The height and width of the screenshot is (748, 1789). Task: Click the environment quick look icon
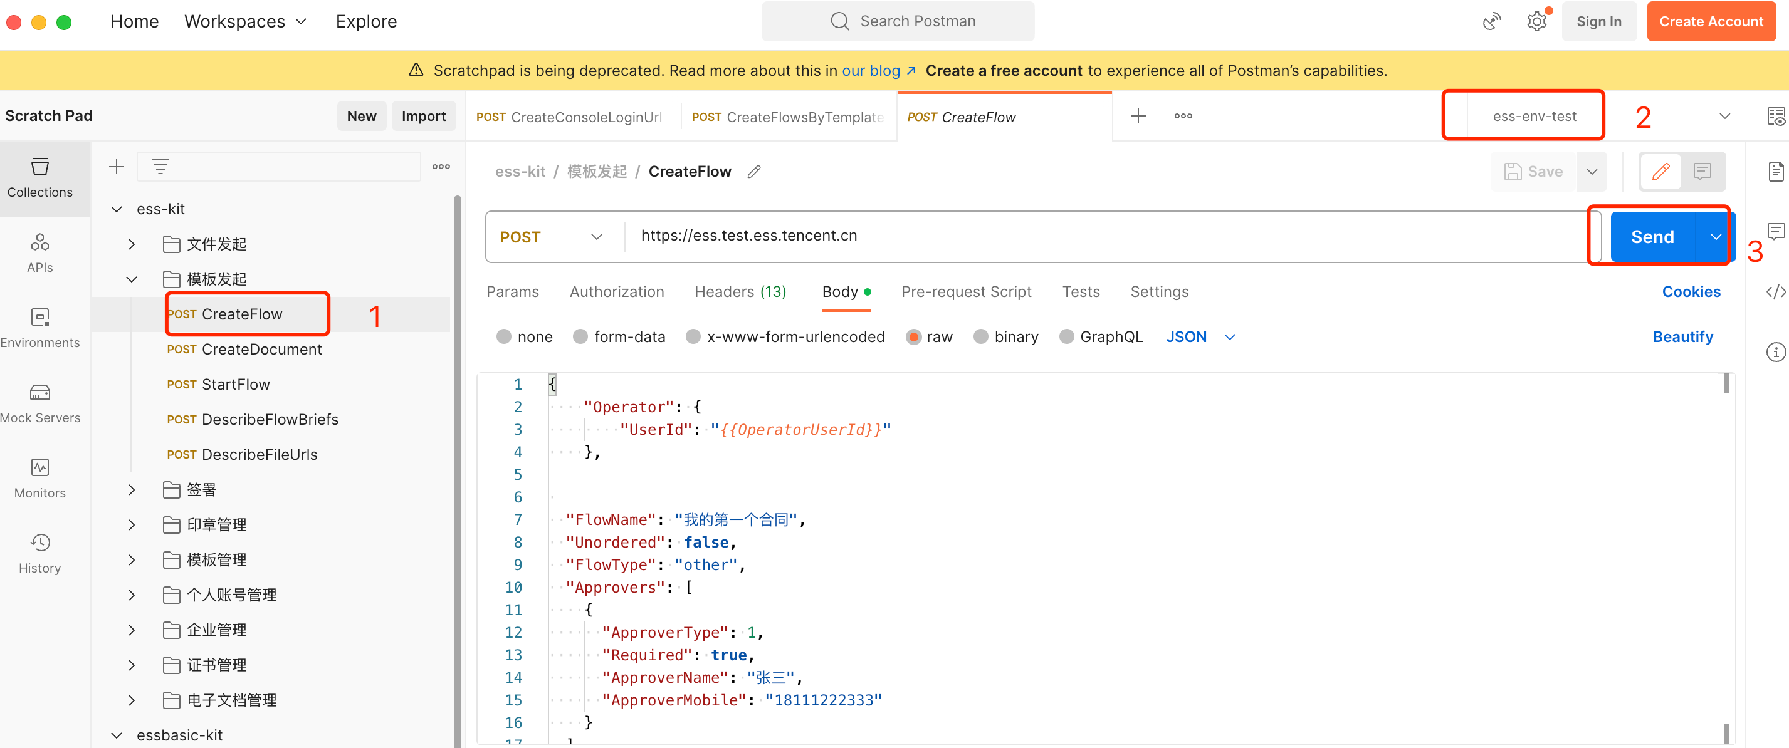coord(1776,116)
